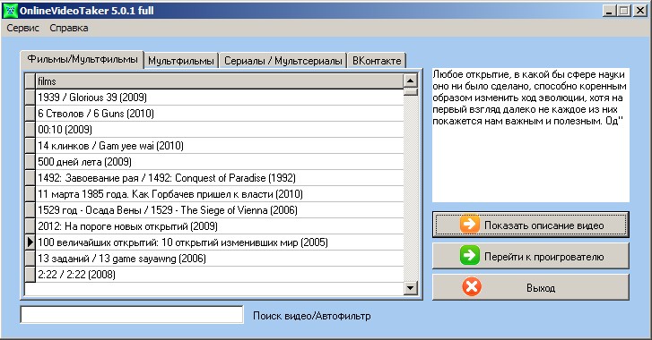Click the films column header
Screen dimensions: 652x340
coord(220,81)
